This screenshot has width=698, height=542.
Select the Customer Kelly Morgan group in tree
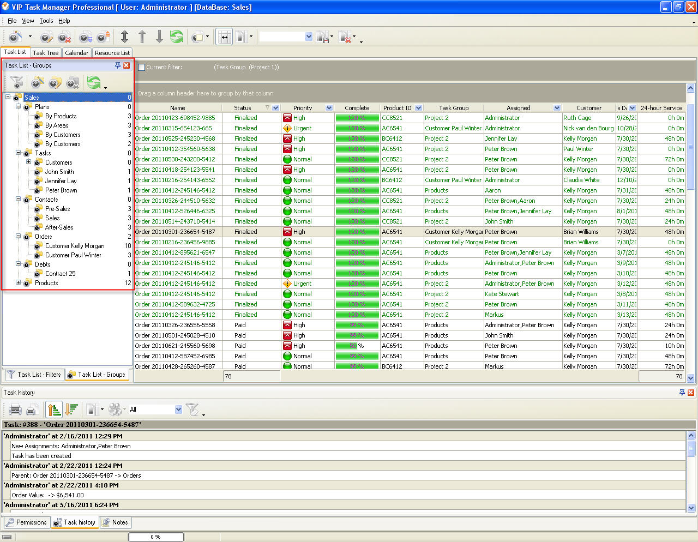pyautogui.click(x=75, y=246)
